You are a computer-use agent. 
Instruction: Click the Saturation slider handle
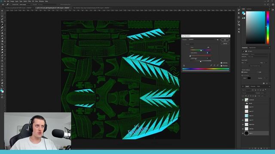click(190, 56)
